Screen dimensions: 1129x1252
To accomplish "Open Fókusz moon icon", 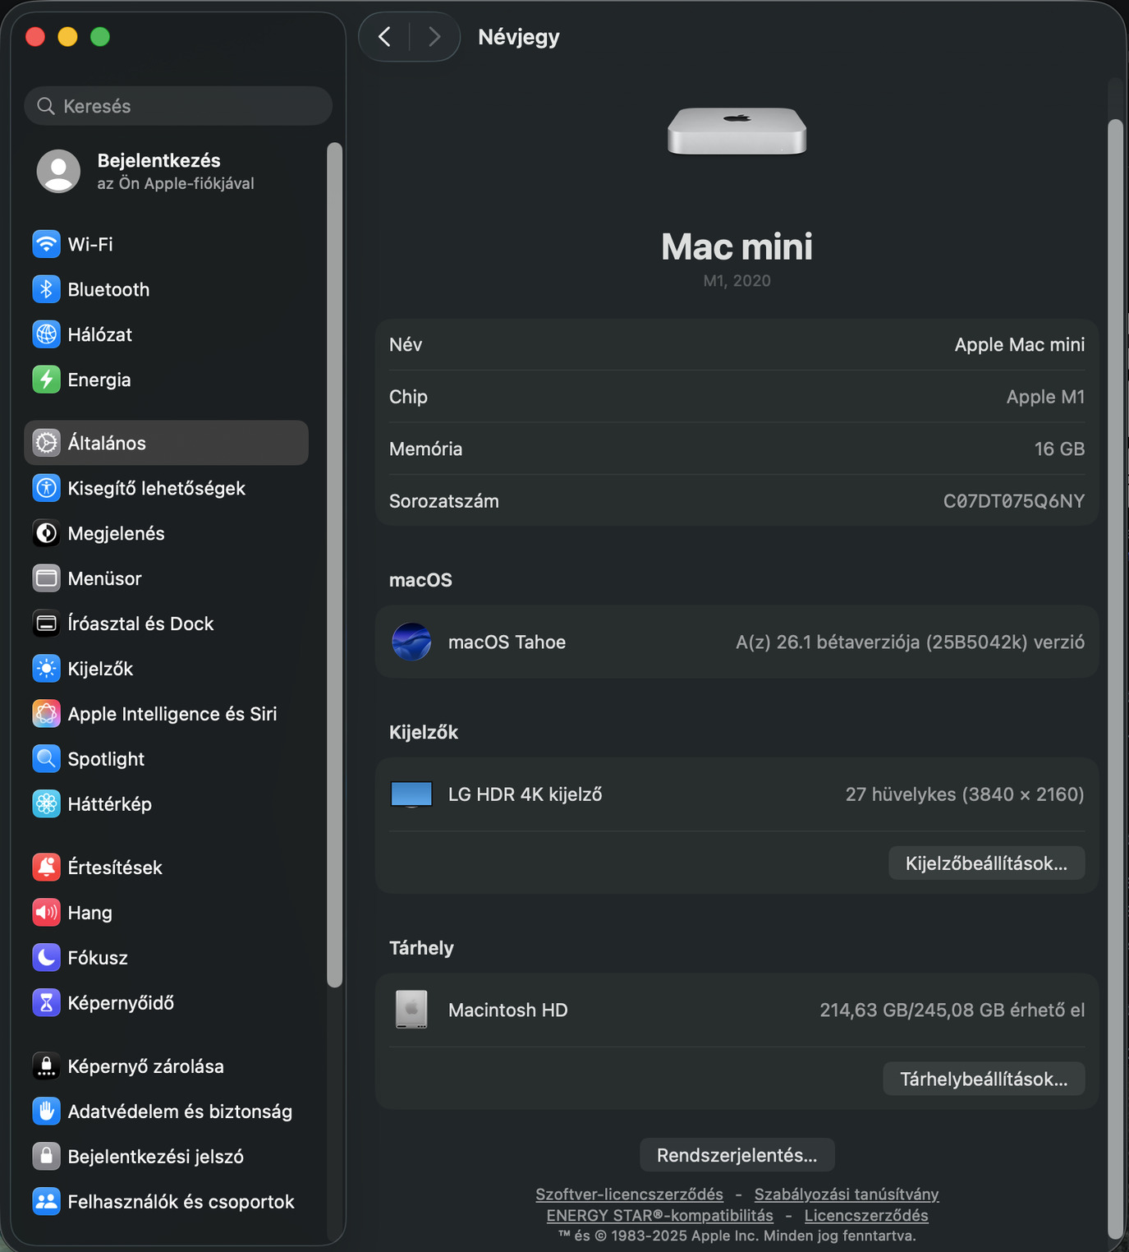I will (x=46, y=958).
